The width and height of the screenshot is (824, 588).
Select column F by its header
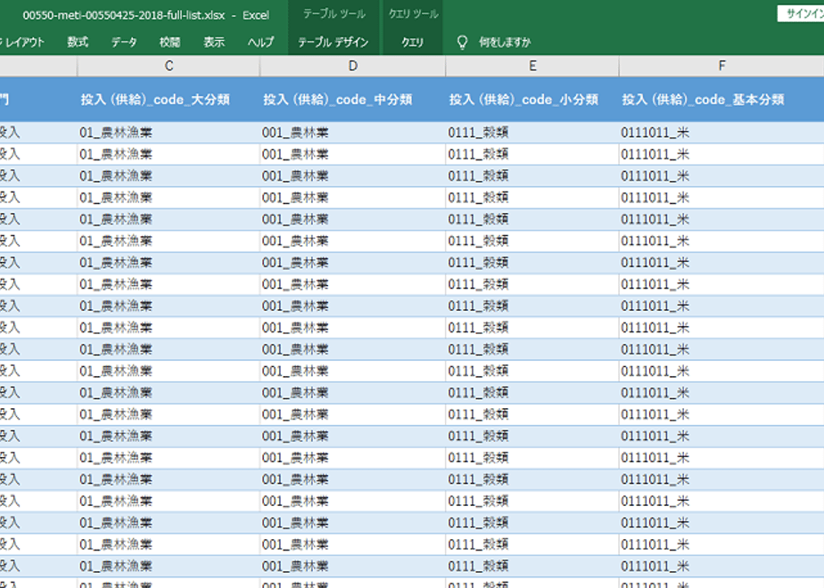pos(722,66)
